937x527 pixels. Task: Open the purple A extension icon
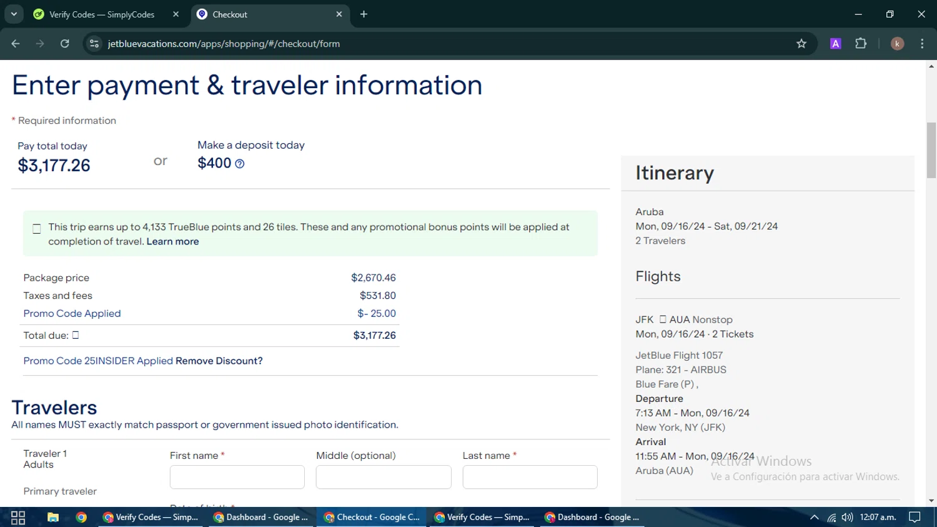(835, 44)
